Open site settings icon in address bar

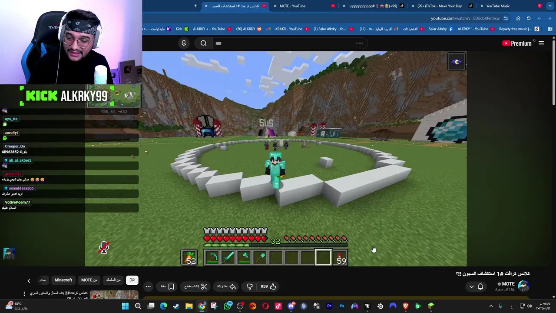pyautogui.click(x=506, y=18)
